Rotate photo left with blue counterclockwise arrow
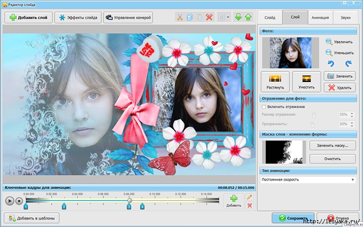This screenshot has height=227, width=363. (x=330, y=63)
